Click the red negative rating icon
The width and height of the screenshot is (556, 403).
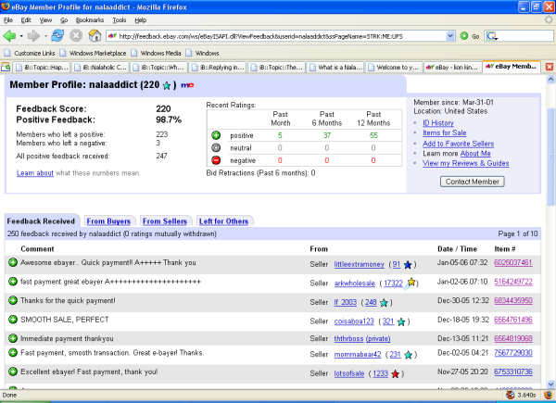[216, 160]
